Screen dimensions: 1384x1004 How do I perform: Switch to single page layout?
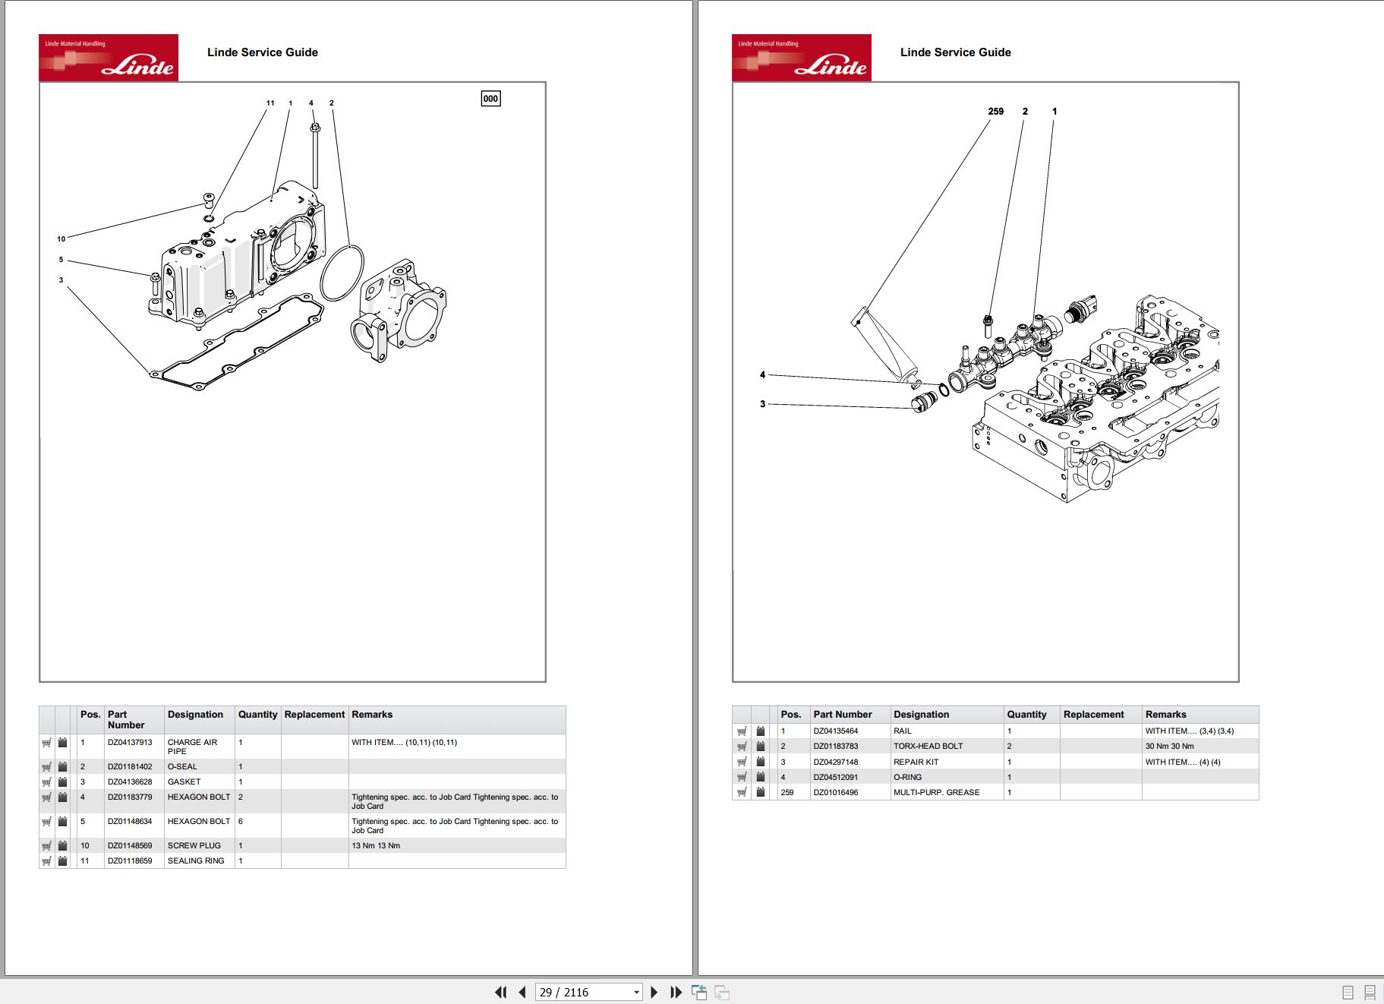click(1348, 992)
